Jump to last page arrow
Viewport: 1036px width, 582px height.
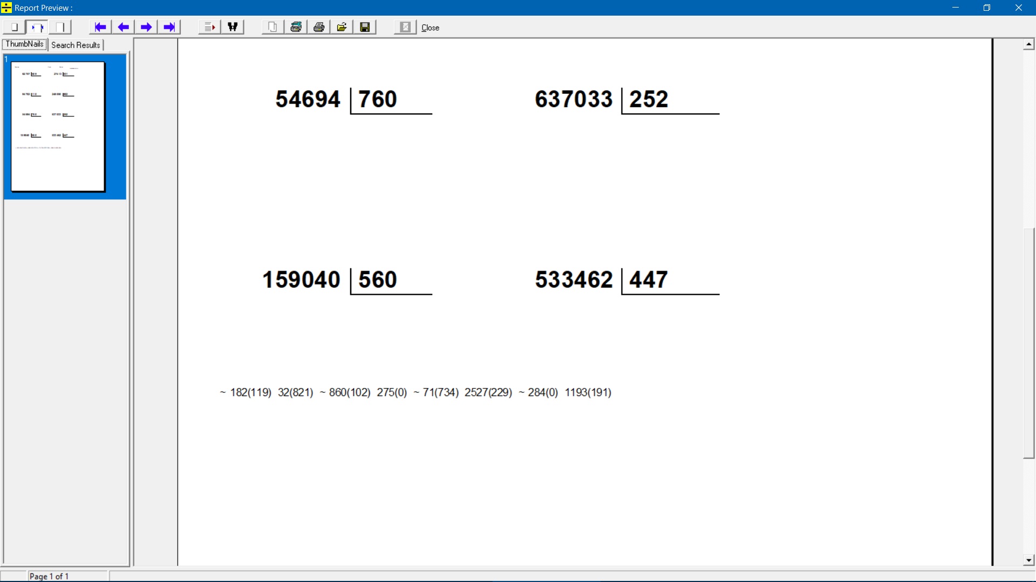[x=169, y=27]
